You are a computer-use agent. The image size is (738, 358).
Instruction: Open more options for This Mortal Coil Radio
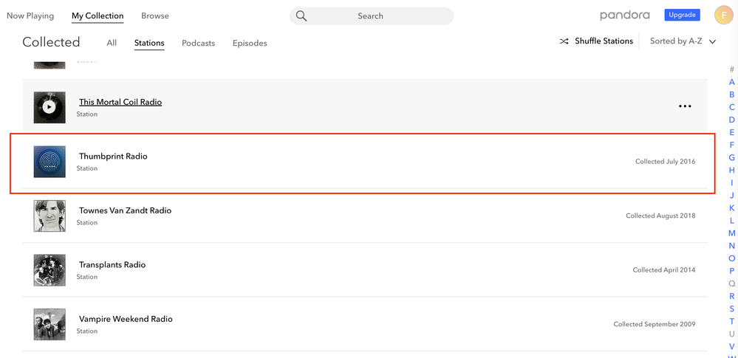[685, 106]
